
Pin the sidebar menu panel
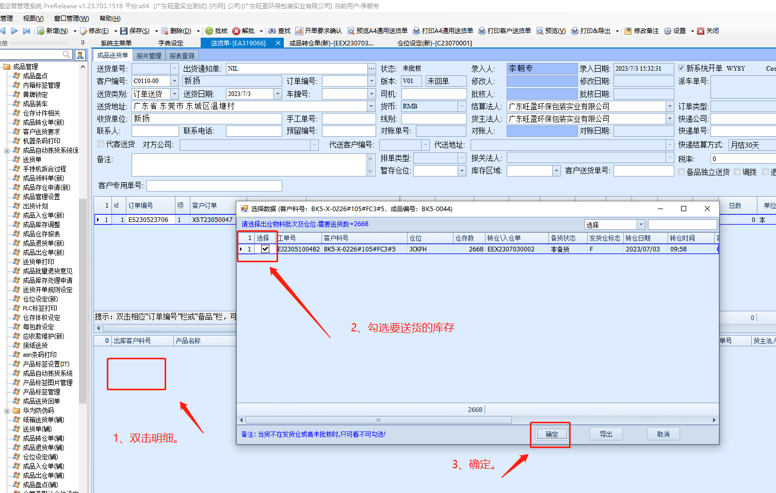pyautogui.click(x=83, y=43)
